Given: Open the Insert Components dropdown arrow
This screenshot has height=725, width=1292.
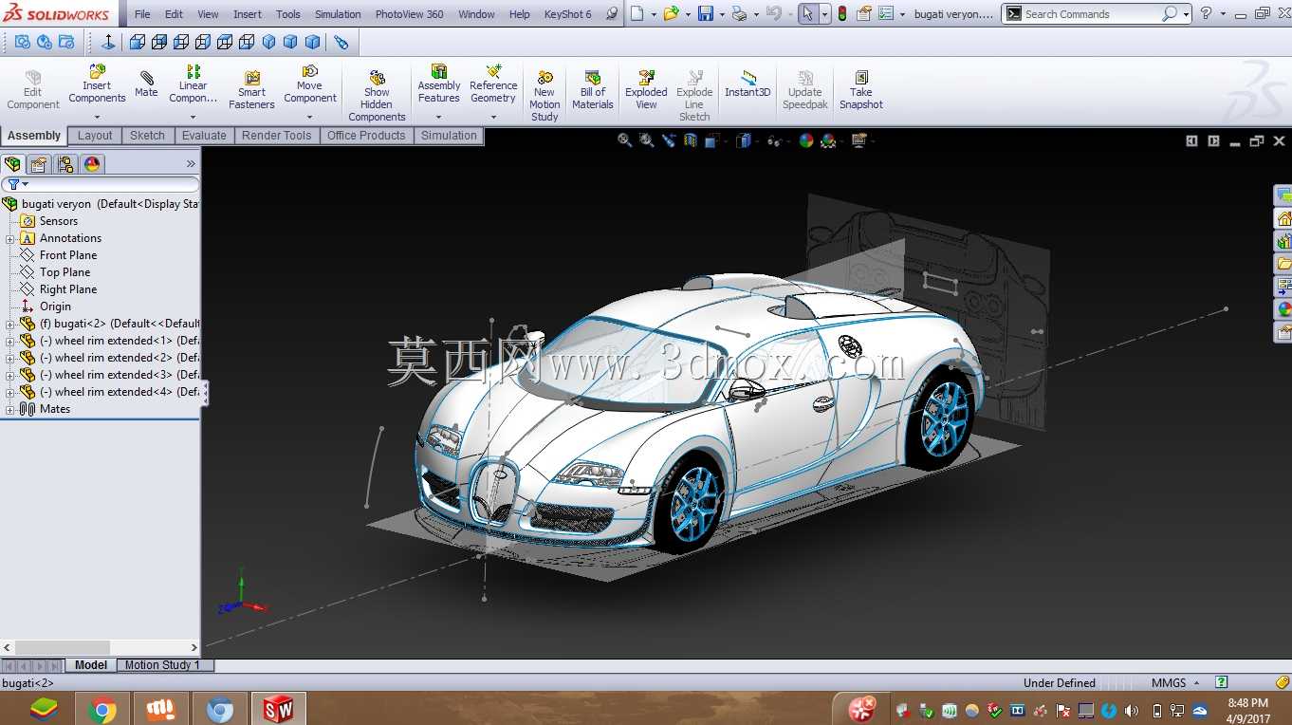Looking at the screenshot, I should click(97, 118).
